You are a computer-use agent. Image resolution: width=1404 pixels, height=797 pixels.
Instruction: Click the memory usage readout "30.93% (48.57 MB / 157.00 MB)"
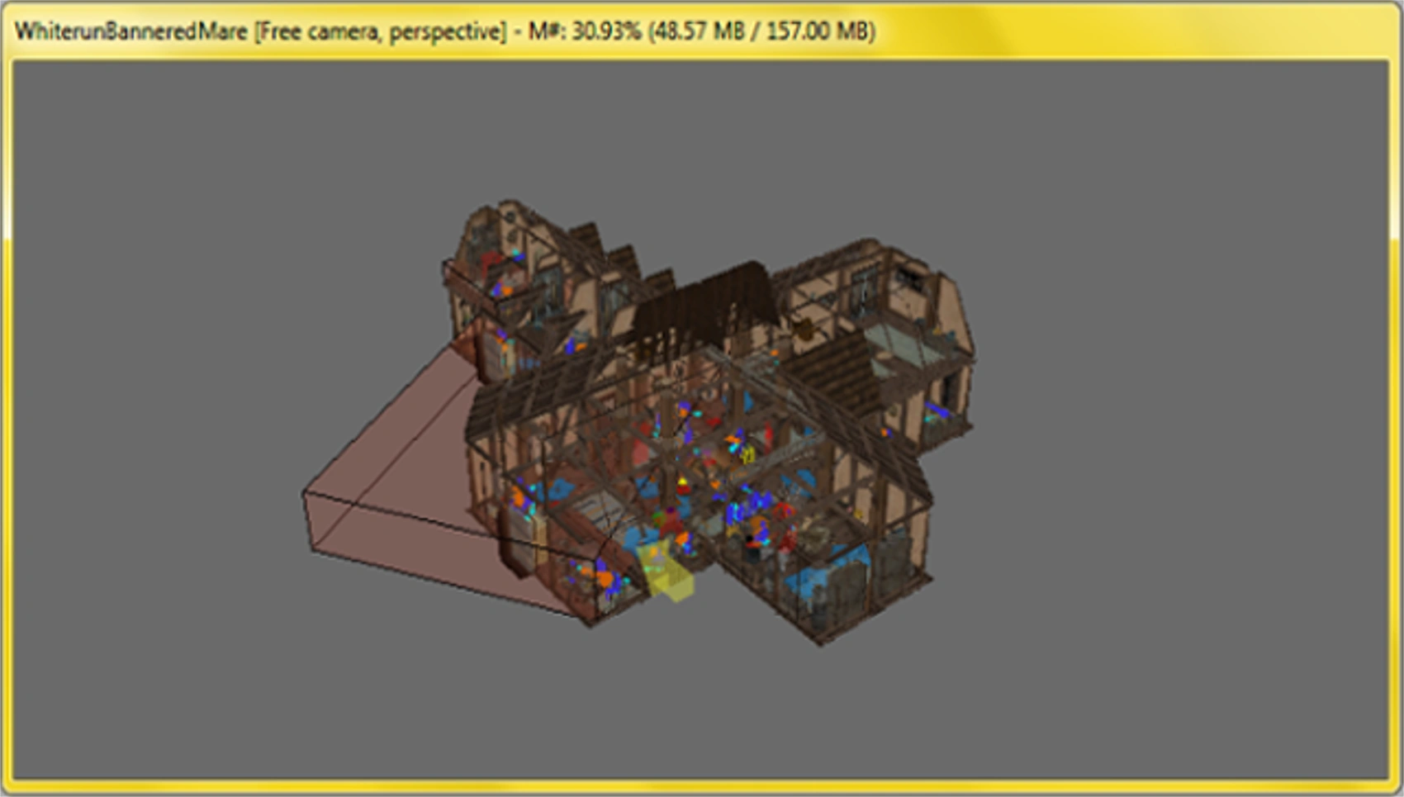tap(723, 31)
